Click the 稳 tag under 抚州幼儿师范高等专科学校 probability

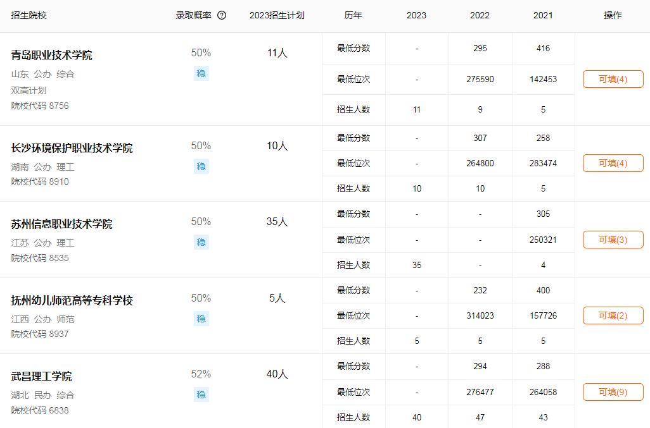201,319
